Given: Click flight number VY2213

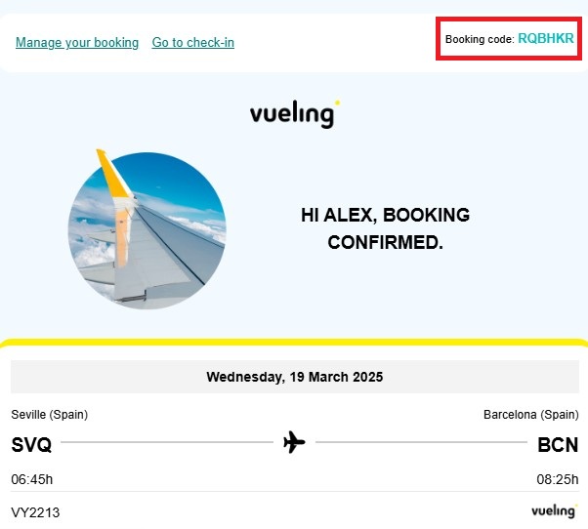Looking at the screenshot, I should tap(33, 512).
